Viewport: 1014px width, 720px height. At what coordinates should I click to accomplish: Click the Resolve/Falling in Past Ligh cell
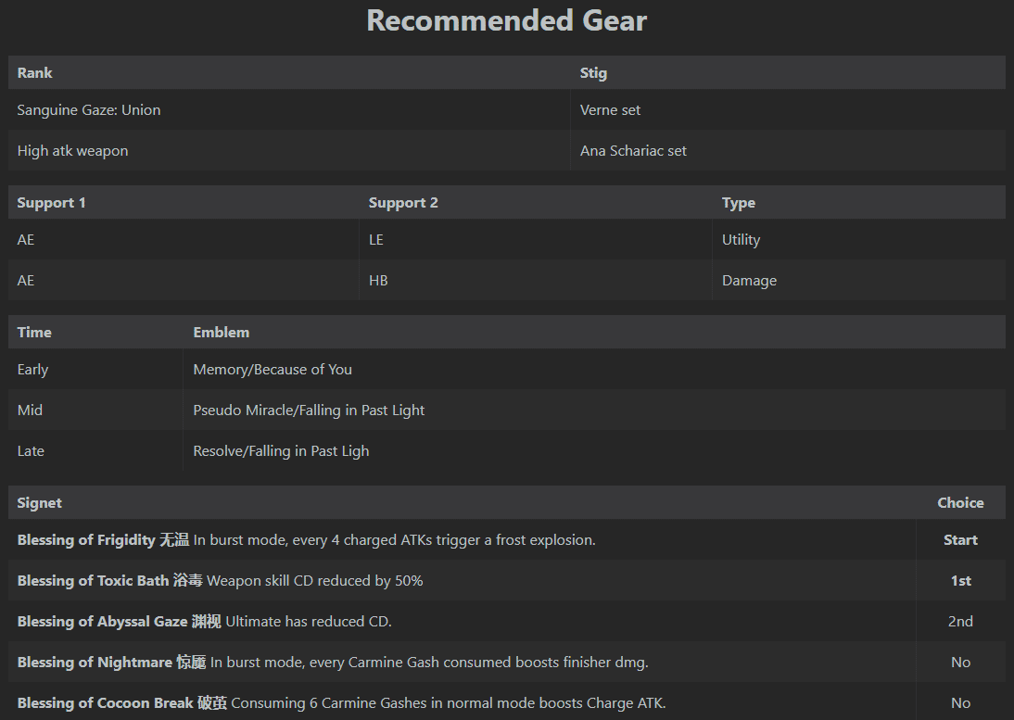(281, 451)
